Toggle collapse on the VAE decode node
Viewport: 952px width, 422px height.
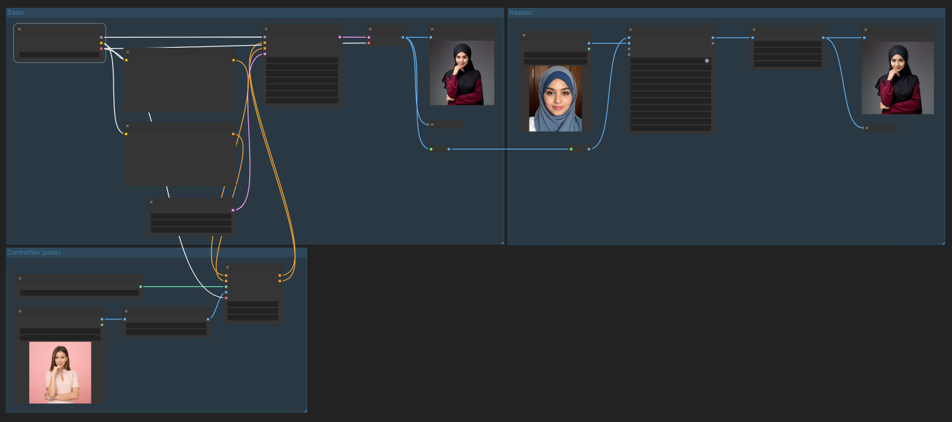click(x=370, y=29)
